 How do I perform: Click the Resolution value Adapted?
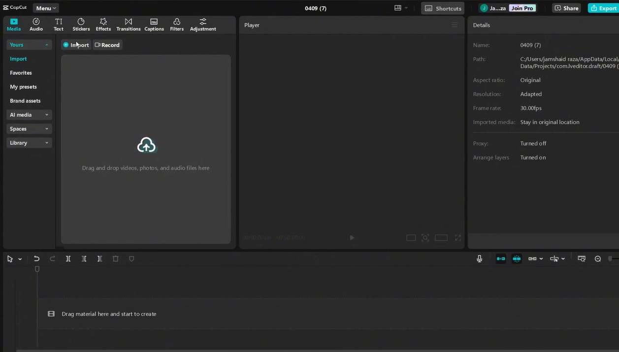(531, 94)
